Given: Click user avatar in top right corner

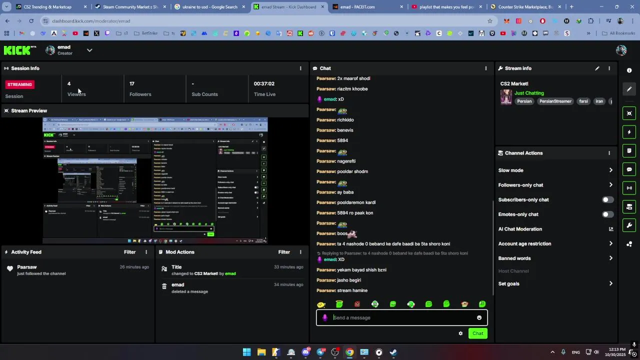Looking at the screenshot, I should tap(621, 50).
